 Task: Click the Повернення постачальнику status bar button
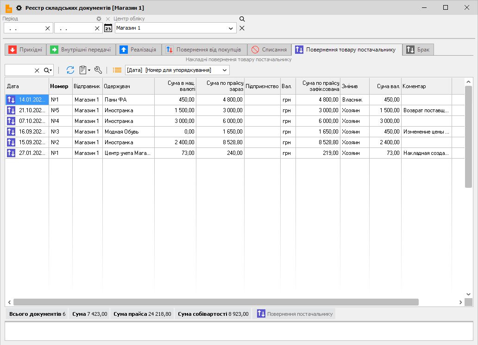[296, 314]
